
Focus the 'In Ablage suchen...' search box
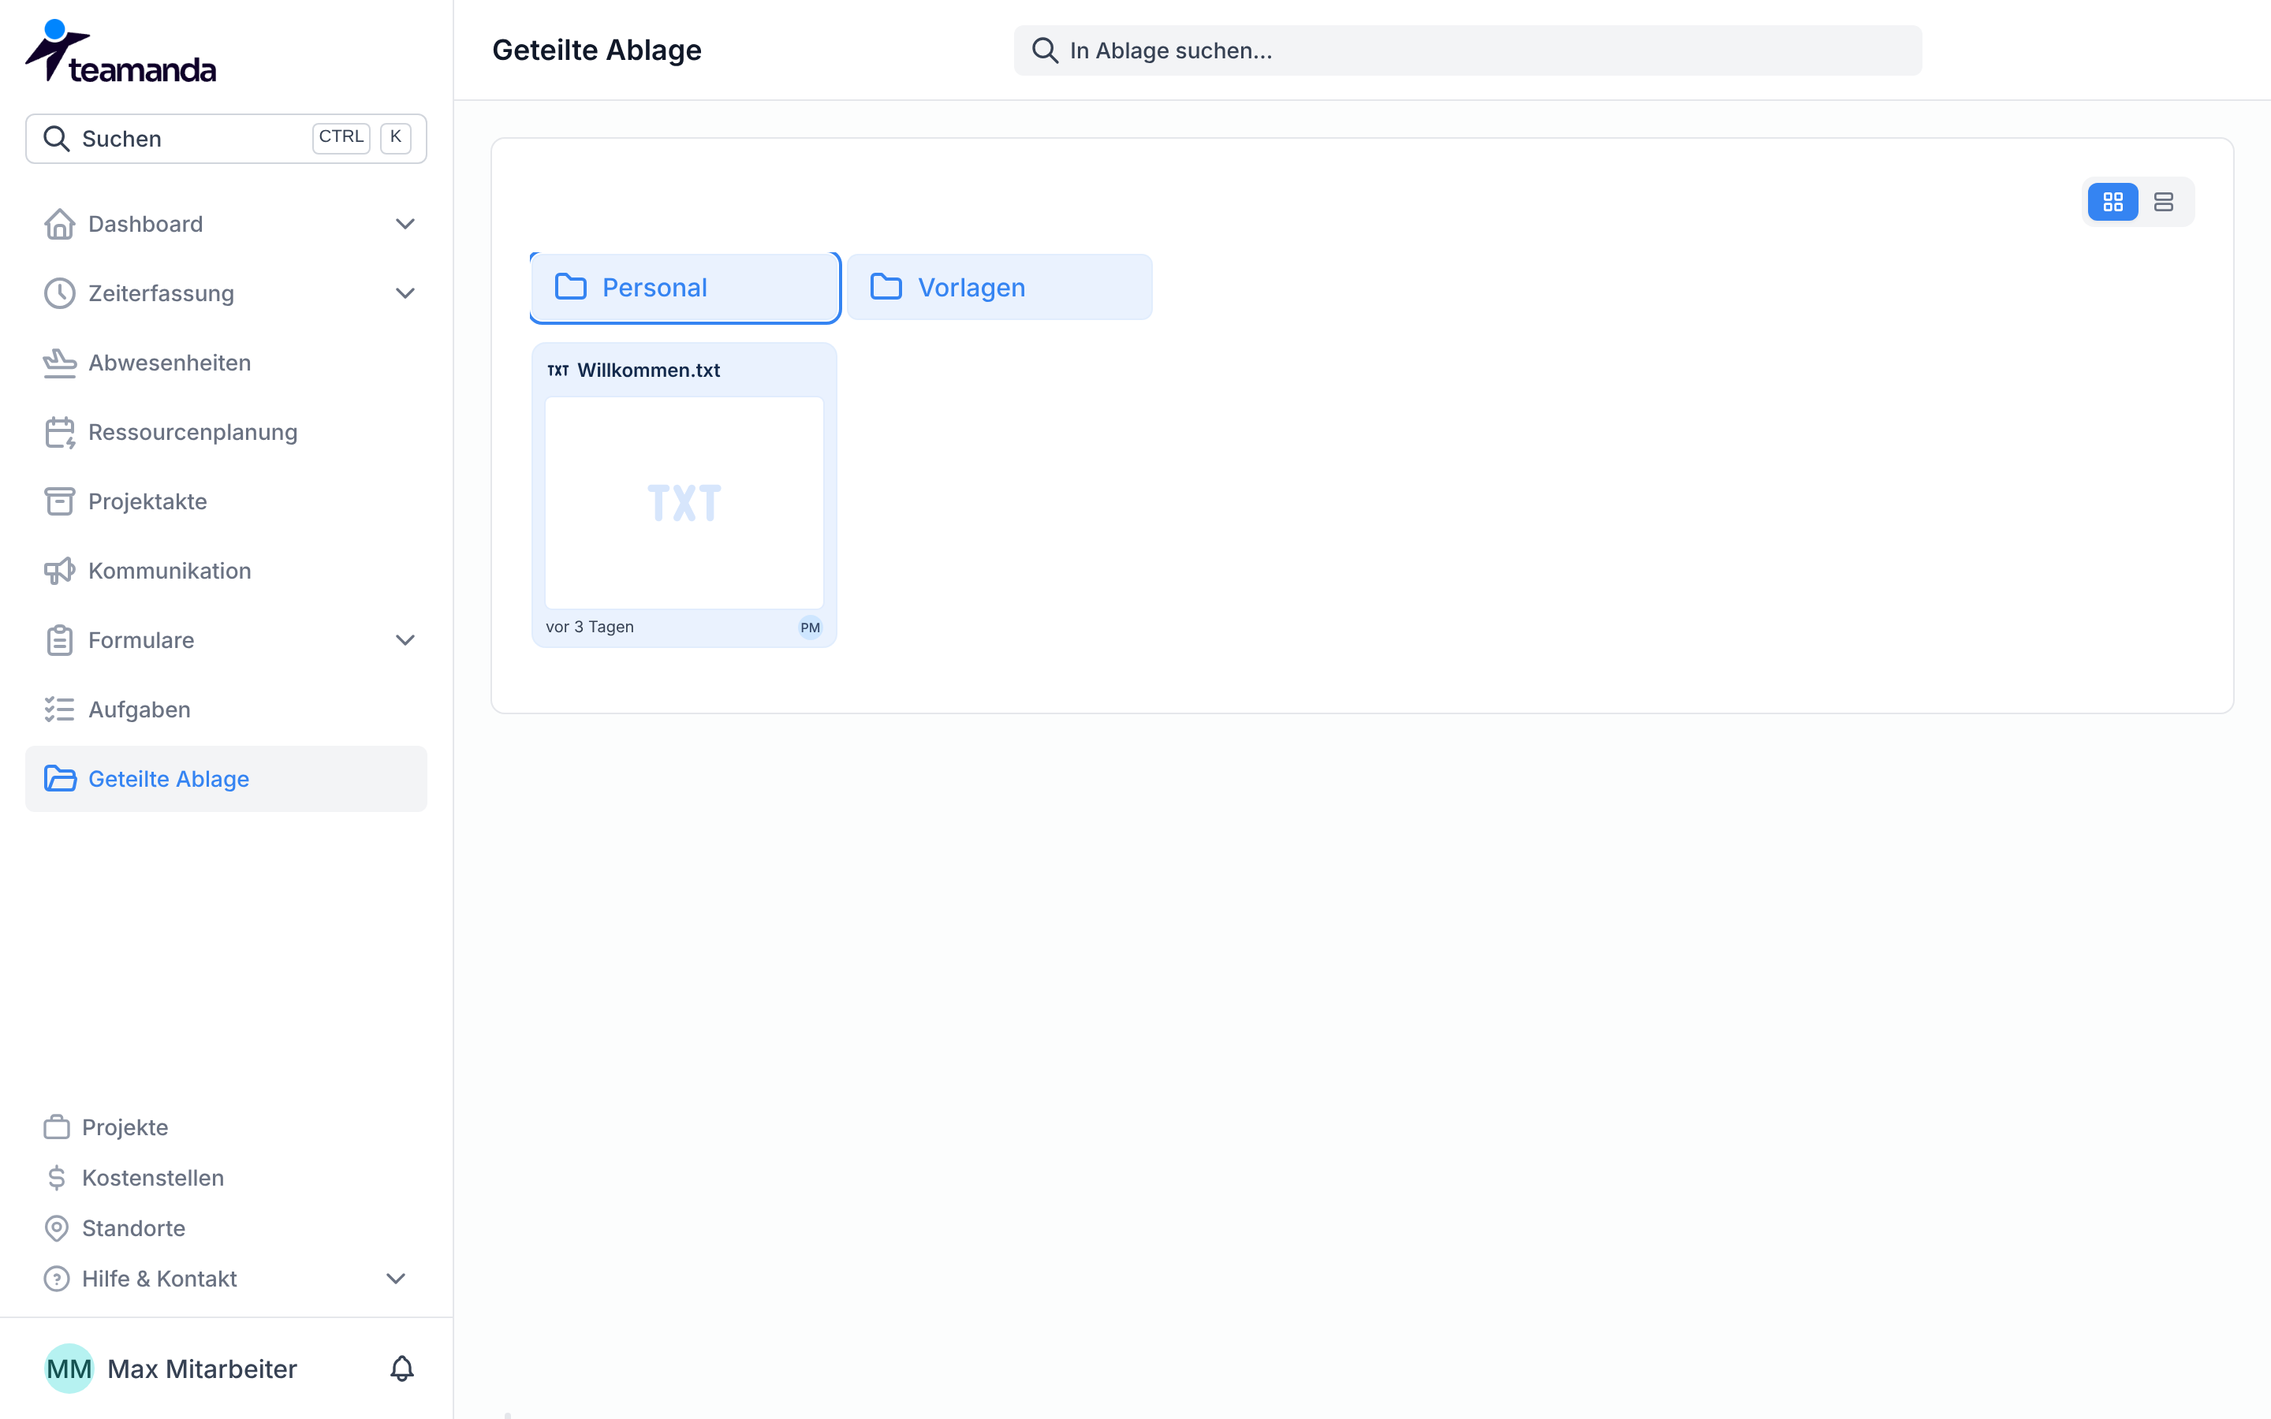[1467, 50]
